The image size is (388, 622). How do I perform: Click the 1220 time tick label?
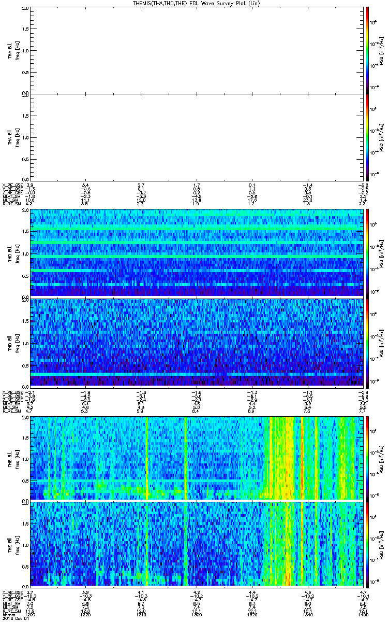point(86,614)
